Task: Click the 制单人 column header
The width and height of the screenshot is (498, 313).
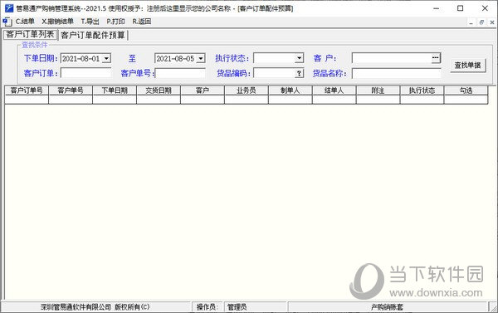Action: (x=290, y=90)
